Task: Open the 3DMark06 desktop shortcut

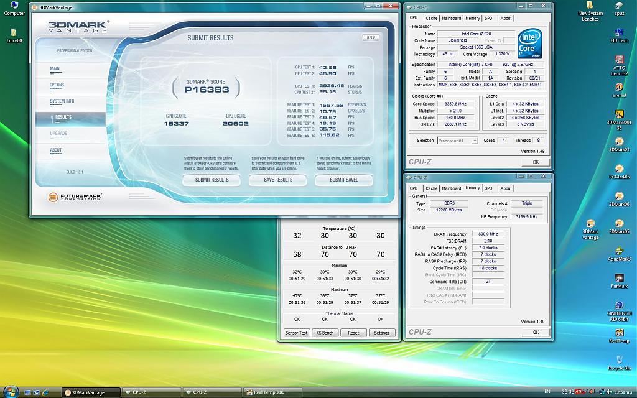Action: (619, 198)
